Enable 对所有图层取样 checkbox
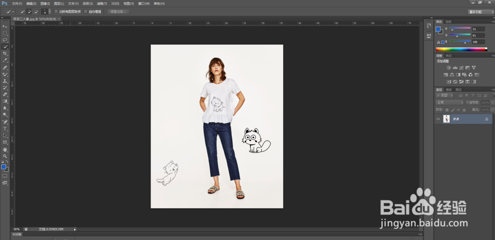The image size is (495, 240). coord(56,12)
